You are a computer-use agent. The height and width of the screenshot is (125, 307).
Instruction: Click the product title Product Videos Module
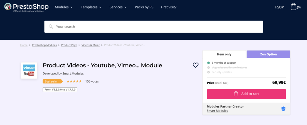coord(103,65)
